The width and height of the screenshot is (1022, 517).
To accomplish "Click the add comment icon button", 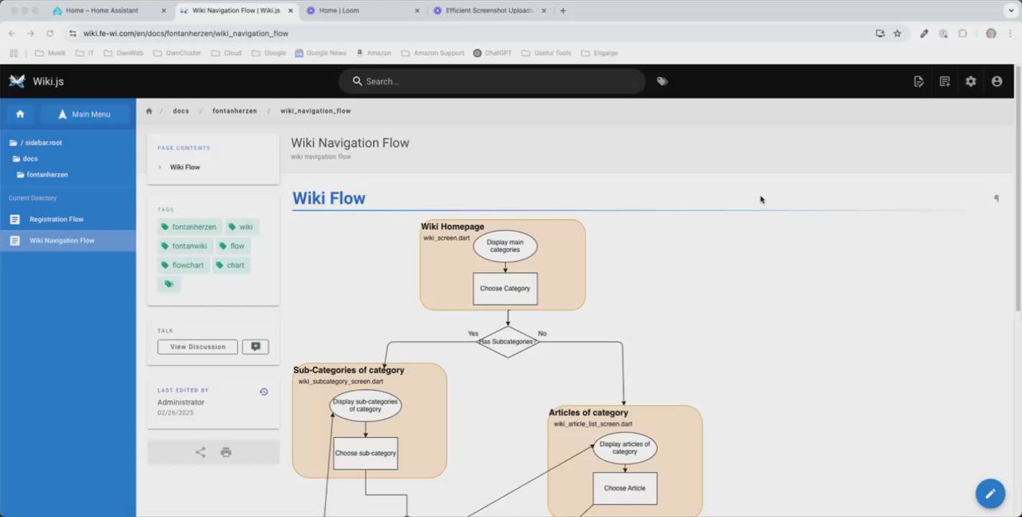I will click(x=255, y=347).
